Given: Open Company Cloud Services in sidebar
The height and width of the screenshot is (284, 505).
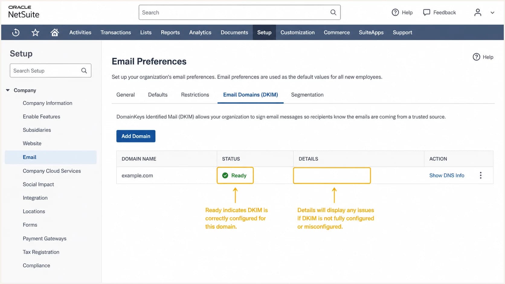Looking at the screenshot, I should click(52, 171).
